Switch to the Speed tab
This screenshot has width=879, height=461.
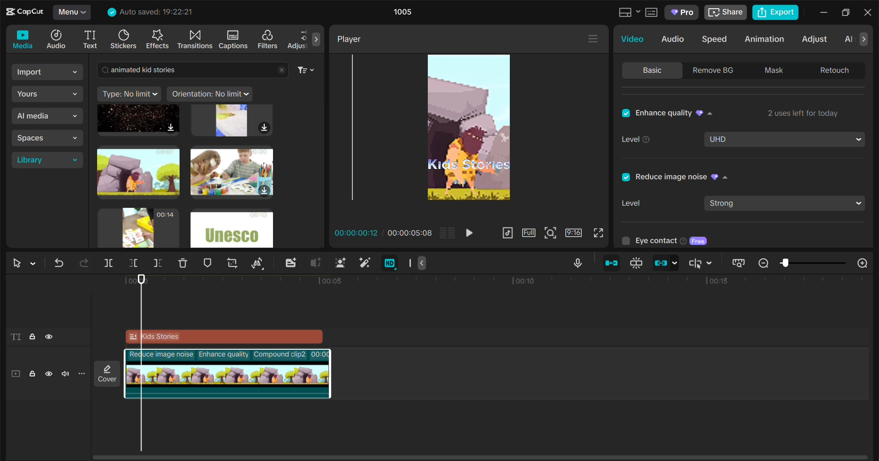tap(714, 39)
